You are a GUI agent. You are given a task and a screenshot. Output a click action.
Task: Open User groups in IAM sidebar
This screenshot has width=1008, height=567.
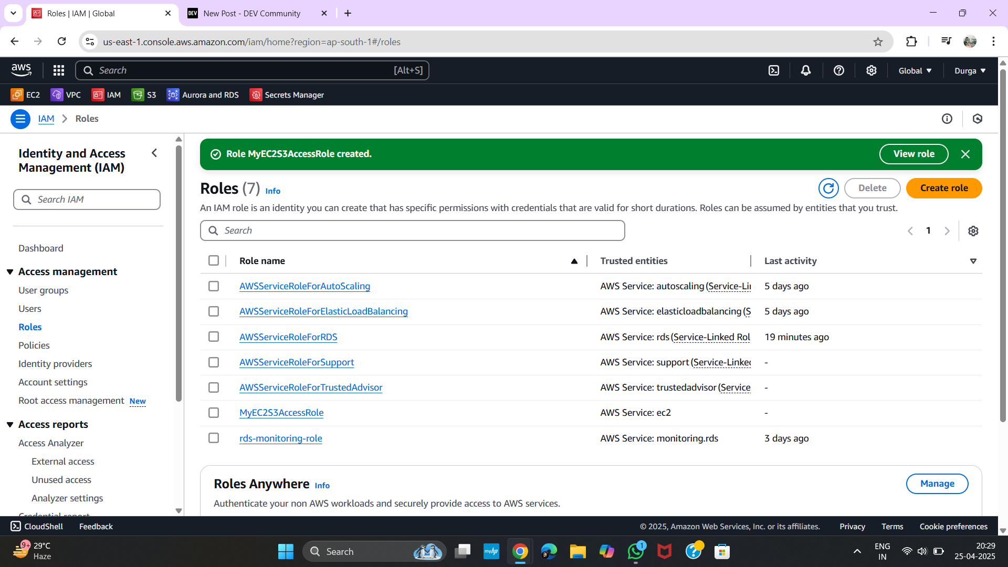coord(44,290)
